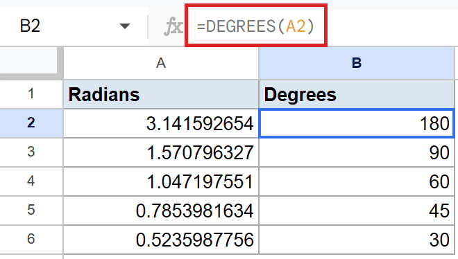Select the cell showing 60
The image size is (458, 259).
[x=357, y=181]
